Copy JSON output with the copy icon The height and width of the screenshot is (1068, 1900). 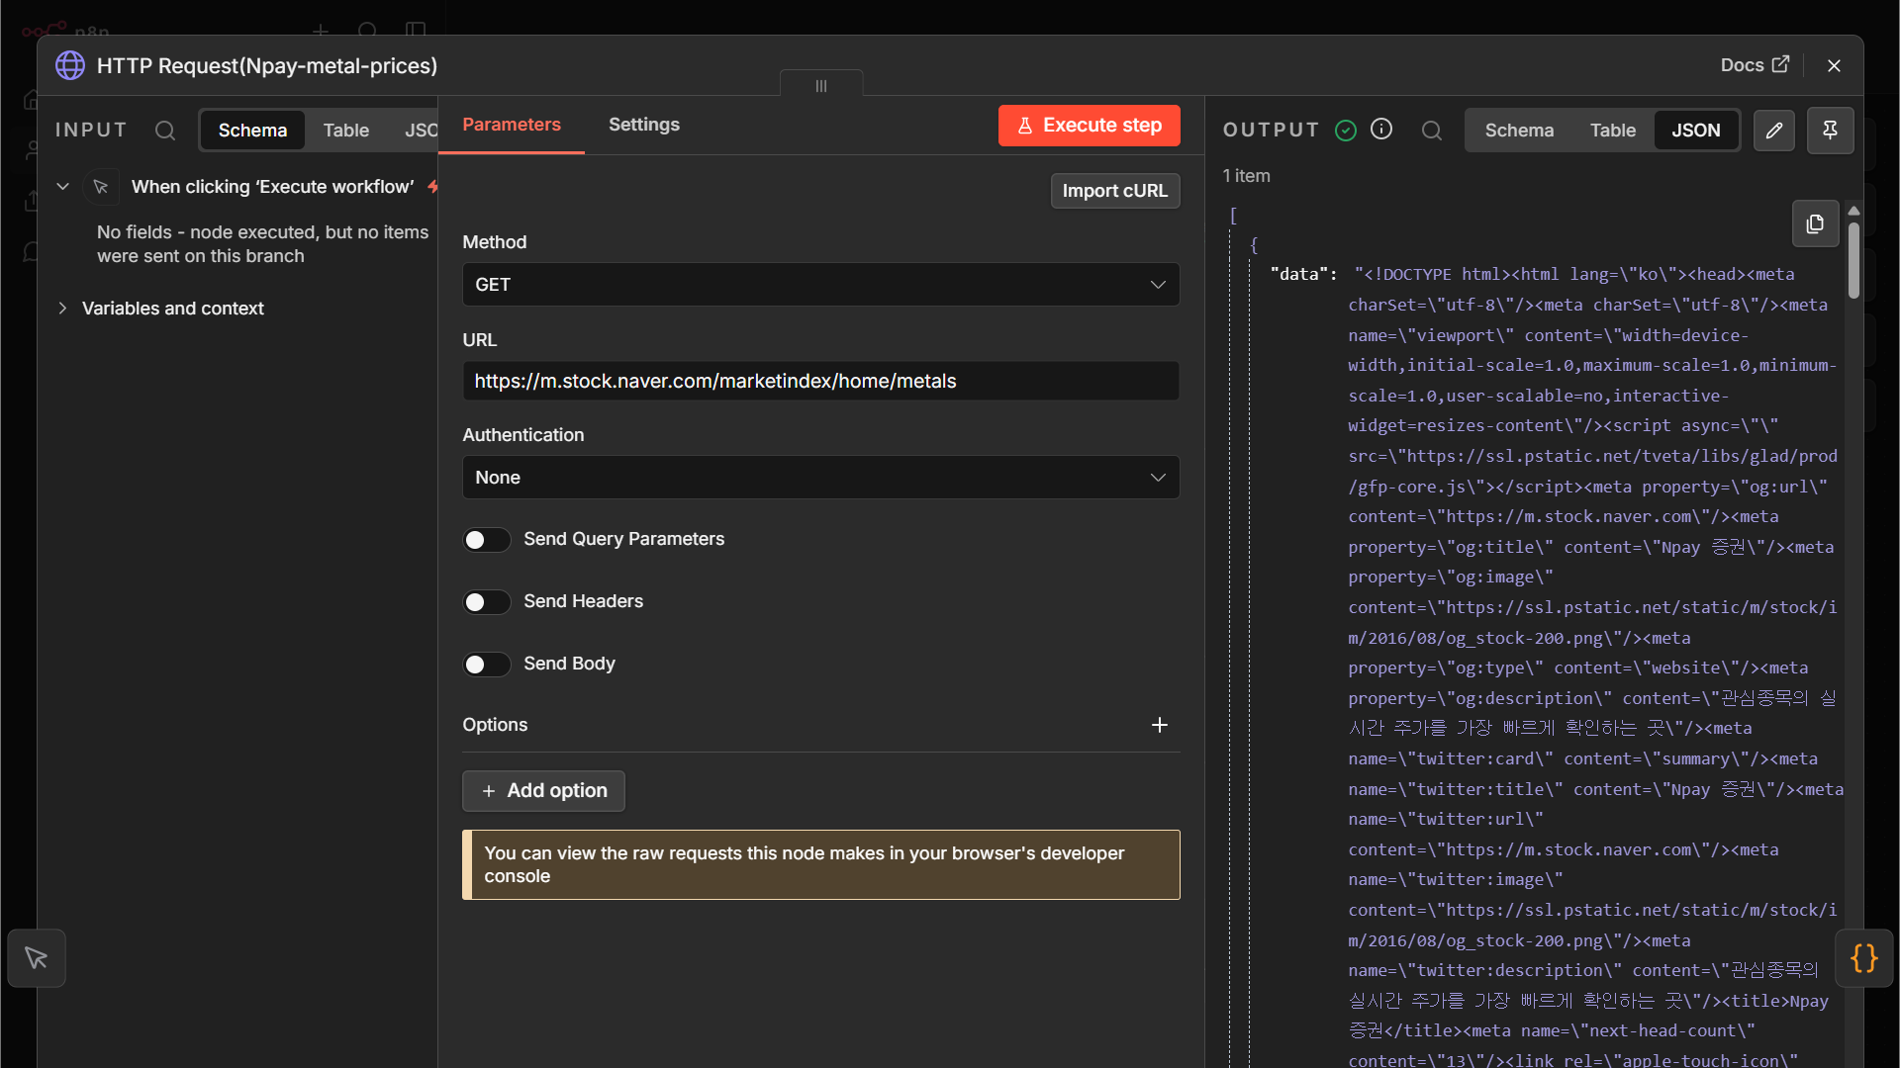pyautogui.click(x=1815, y=224)
